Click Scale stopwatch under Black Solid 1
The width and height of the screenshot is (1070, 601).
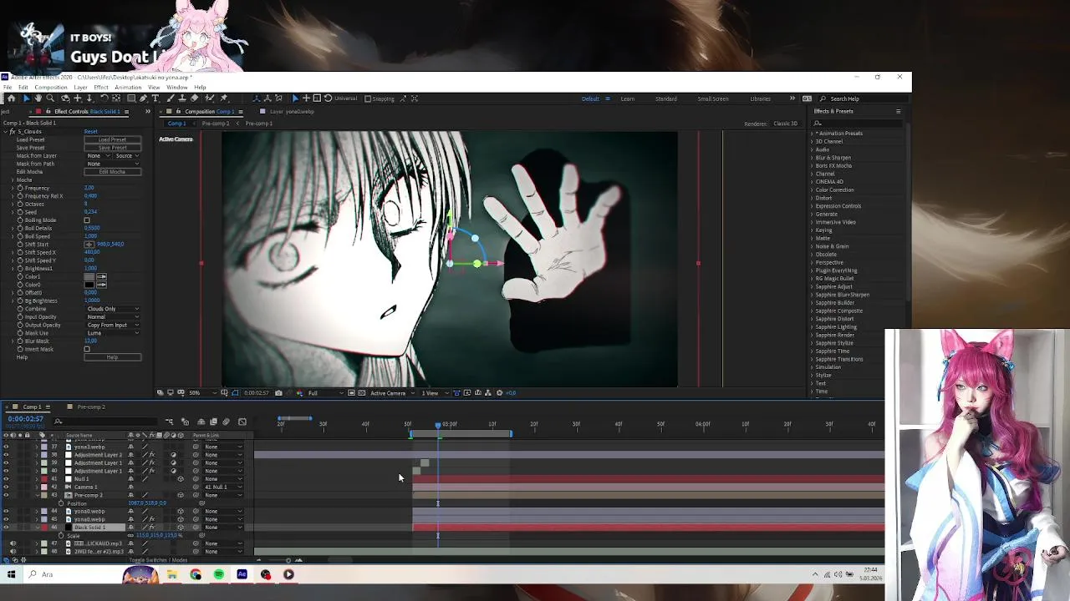61,535
